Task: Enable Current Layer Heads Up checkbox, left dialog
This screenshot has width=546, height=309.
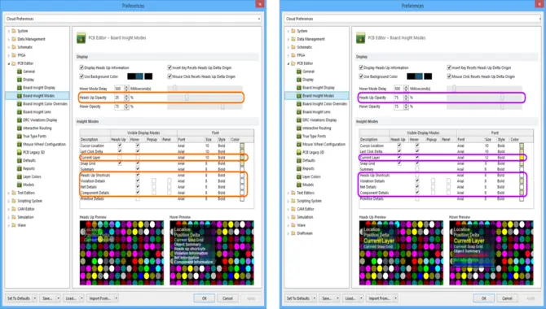Action: 120,158
